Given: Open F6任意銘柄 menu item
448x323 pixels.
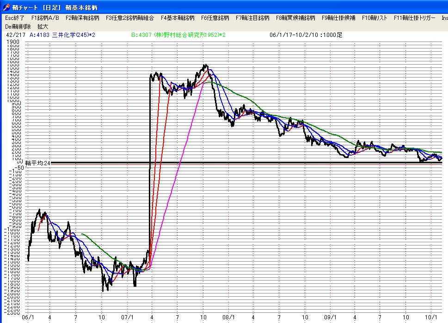Looking at the screenshot, I should [215, 18].
